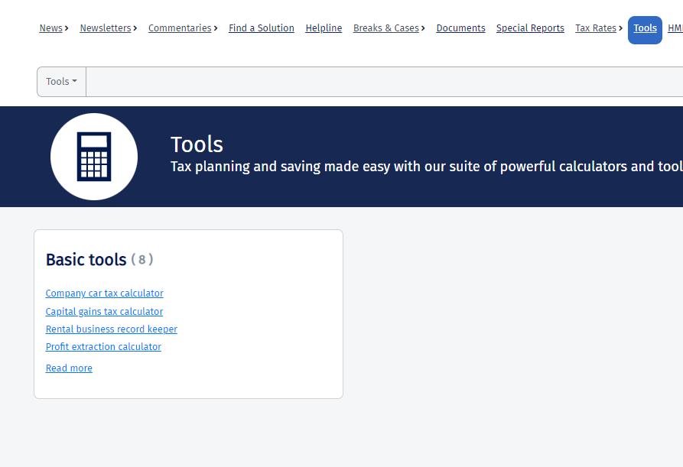Select the Profit extraction calculator link
This screenshot has height=467, width=683.
coord(103,347)
